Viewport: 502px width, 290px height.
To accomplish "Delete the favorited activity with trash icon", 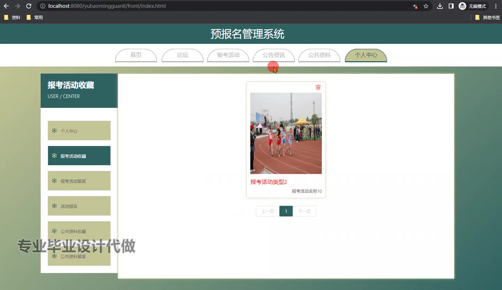I will [x=318, y=87].
